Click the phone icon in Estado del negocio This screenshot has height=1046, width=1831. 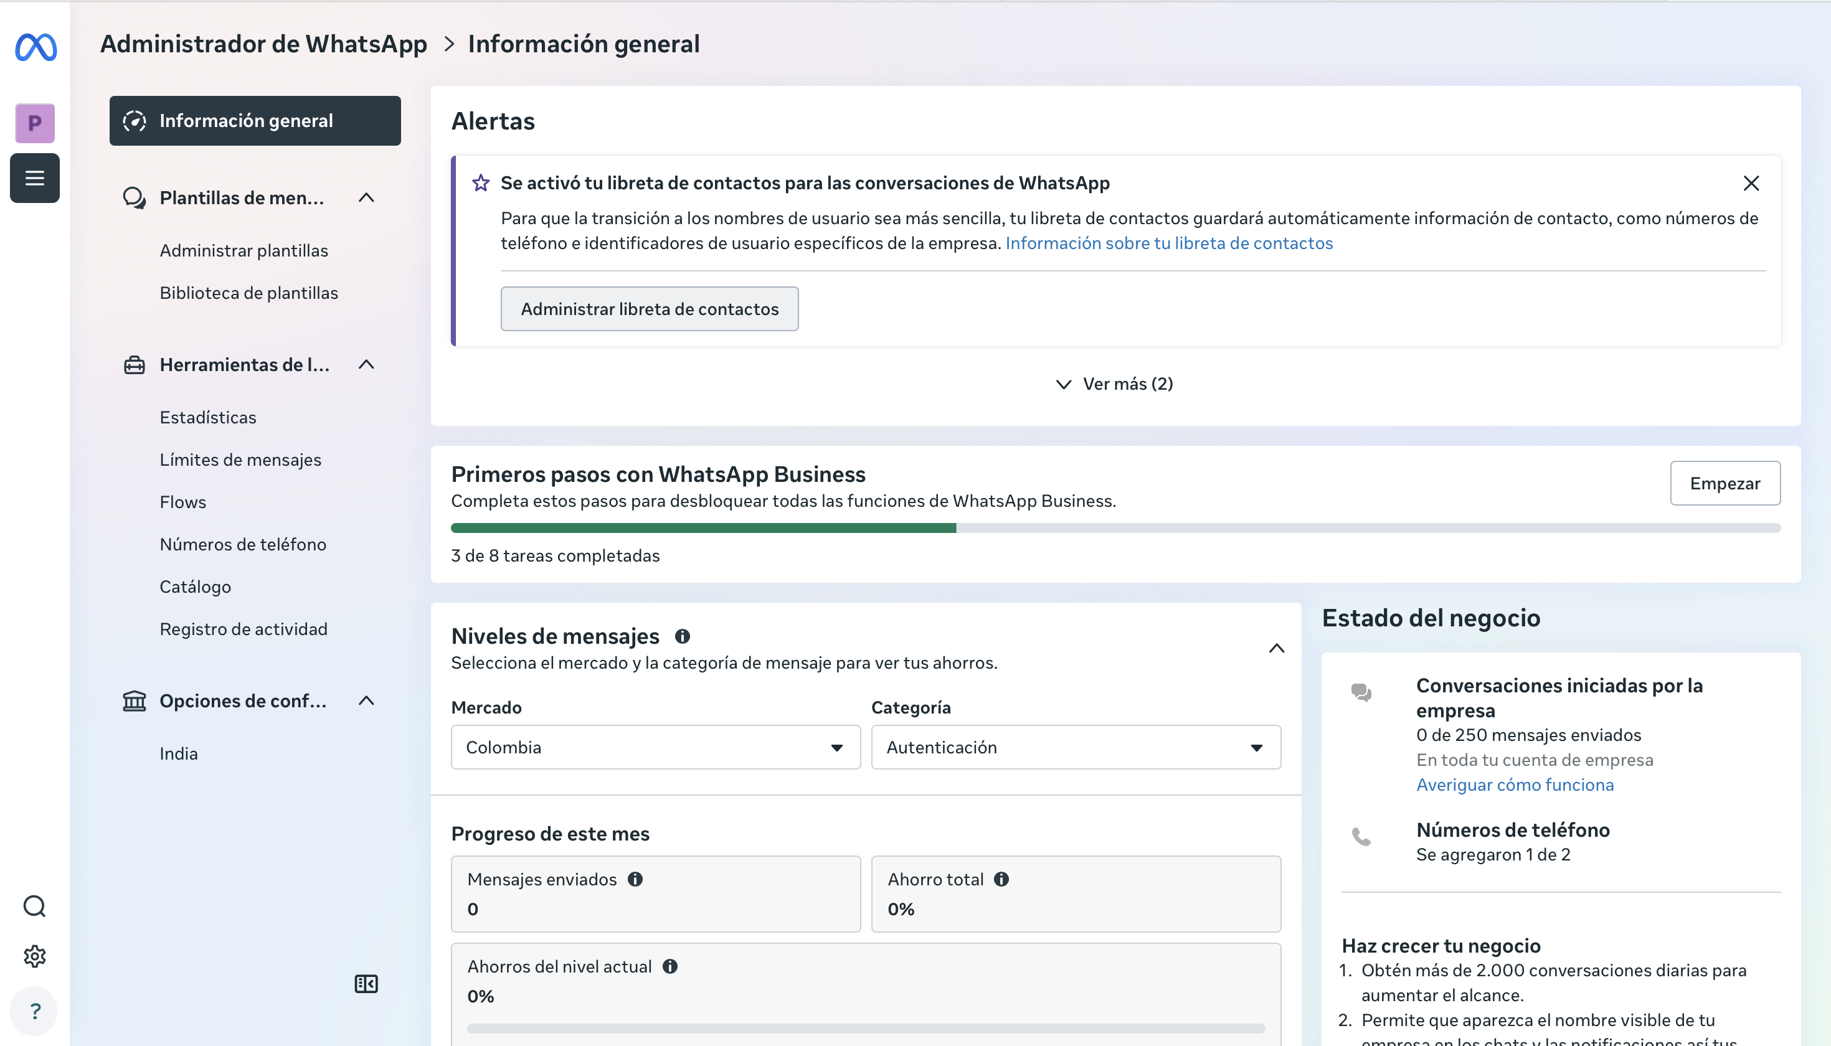[1361, 836]
